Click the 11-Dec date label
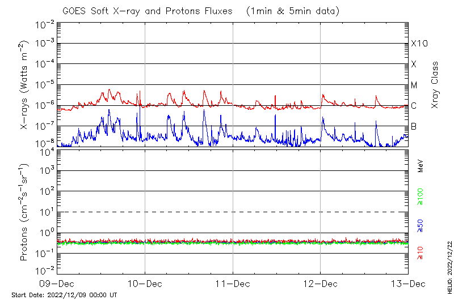 tap(233, 284)
